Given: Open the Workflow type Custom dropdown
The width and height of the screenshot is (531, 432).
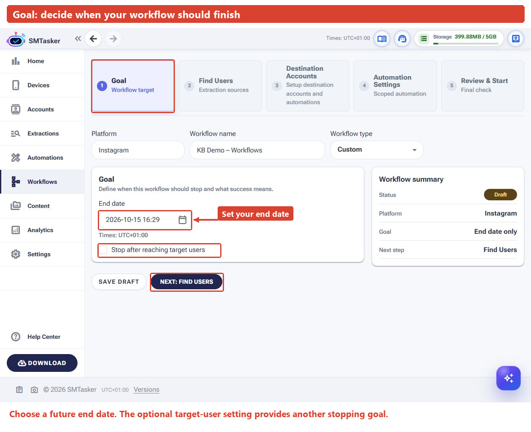Looking at the screenshot, I should tap(376, 150).
